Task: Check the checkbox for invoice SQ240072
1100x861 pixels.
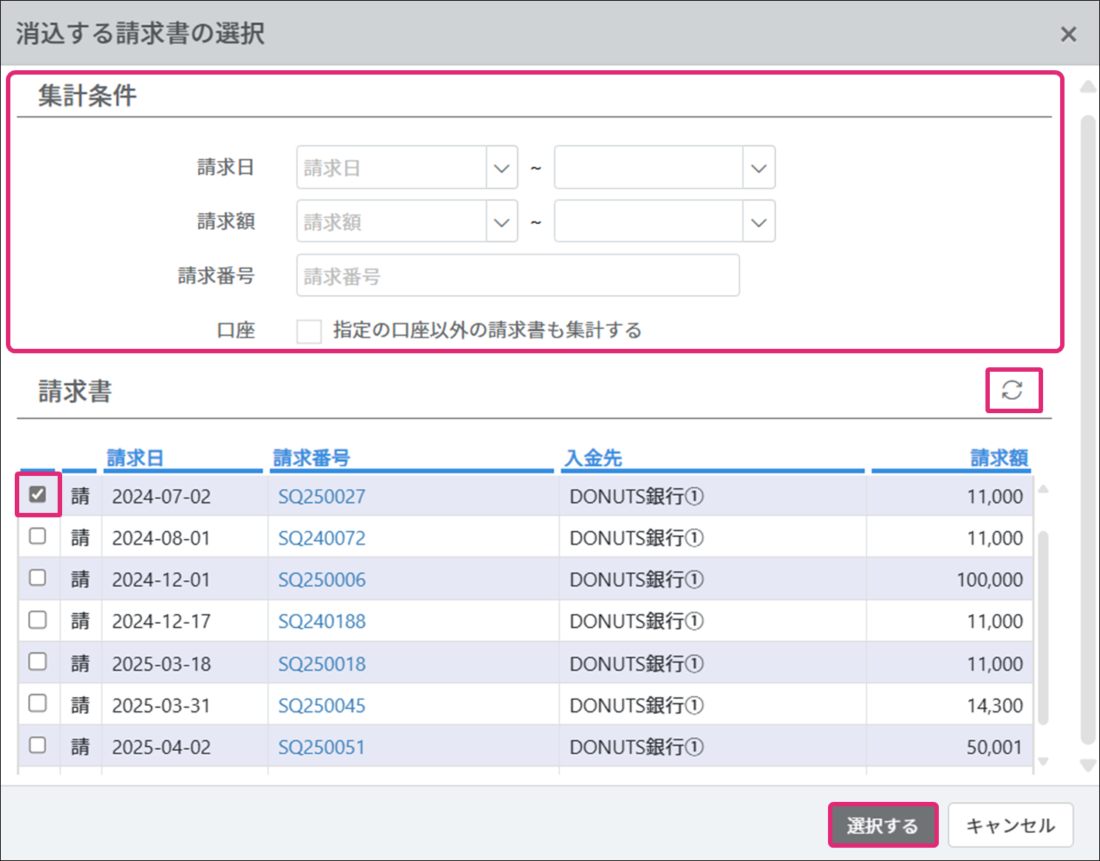Action: click(38, 537)
